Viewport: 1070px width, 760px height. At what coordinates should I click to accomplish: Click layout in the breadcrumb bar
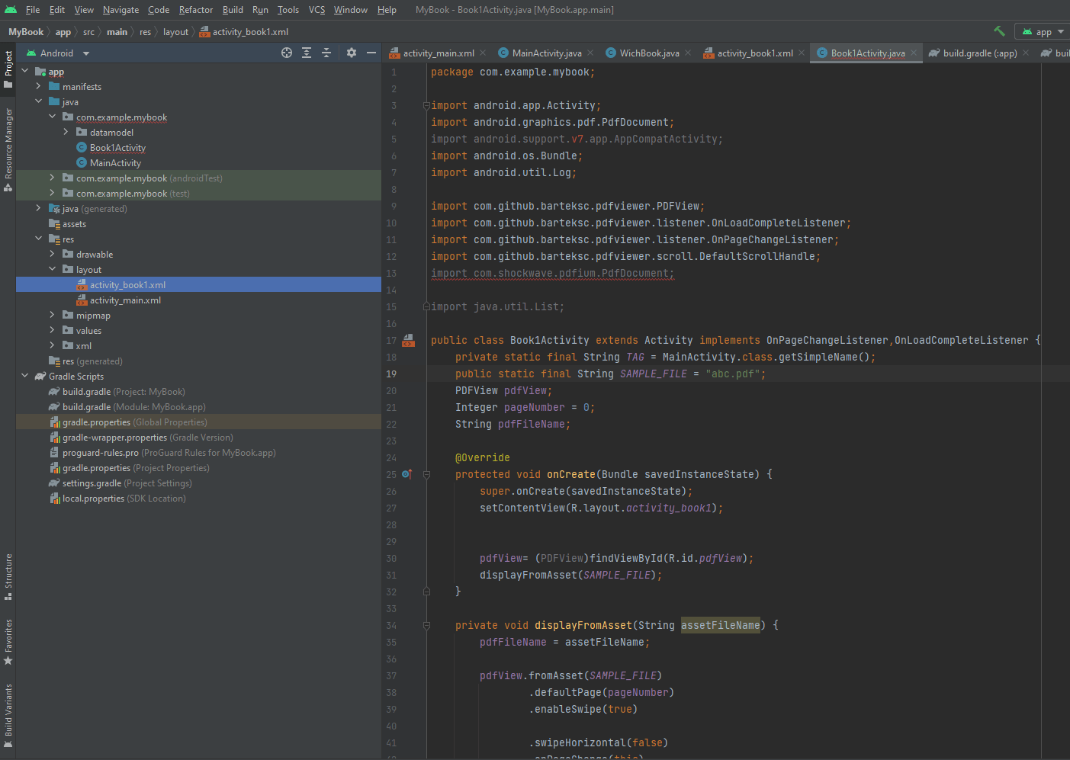175,32
